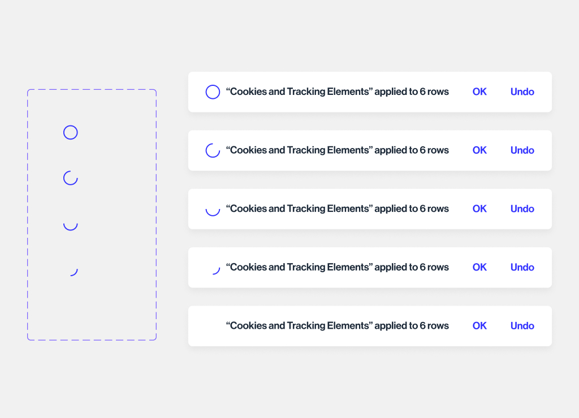Undo the action in the half circle timer toast
The width and height of the screenshot is (579, 418).
[522, 209]
